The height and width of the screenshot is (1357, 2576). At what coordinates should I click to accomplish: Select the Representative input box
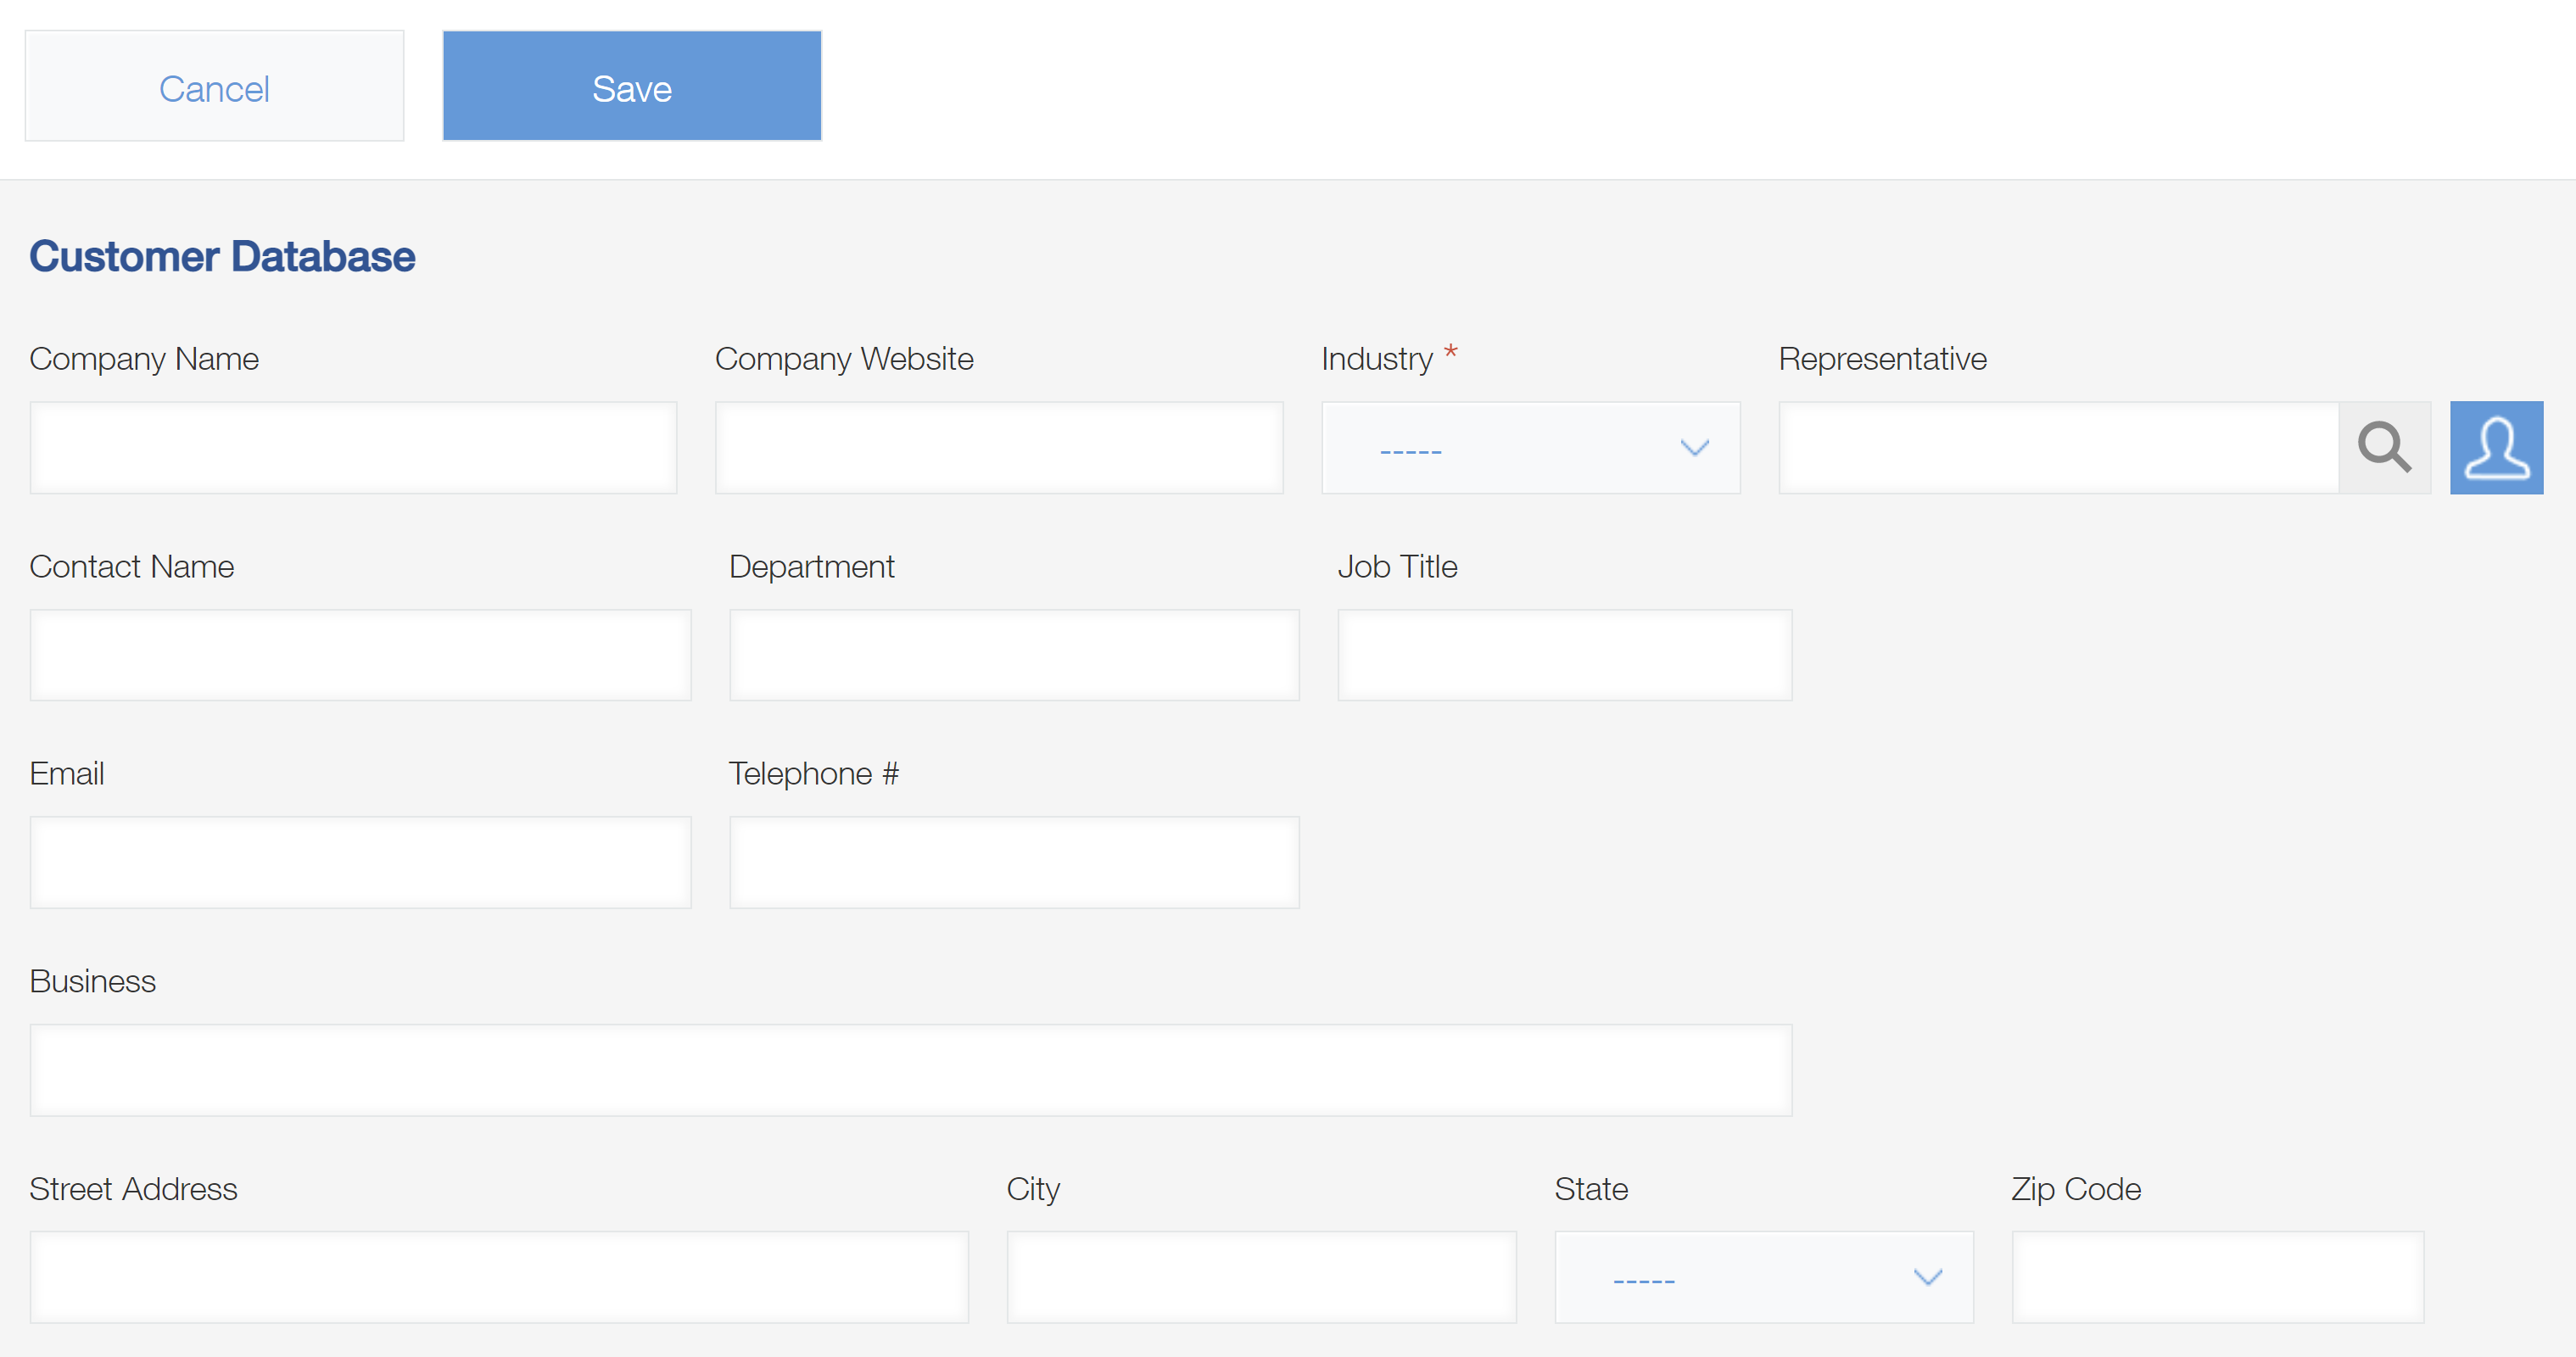[x=2057, y=447]
